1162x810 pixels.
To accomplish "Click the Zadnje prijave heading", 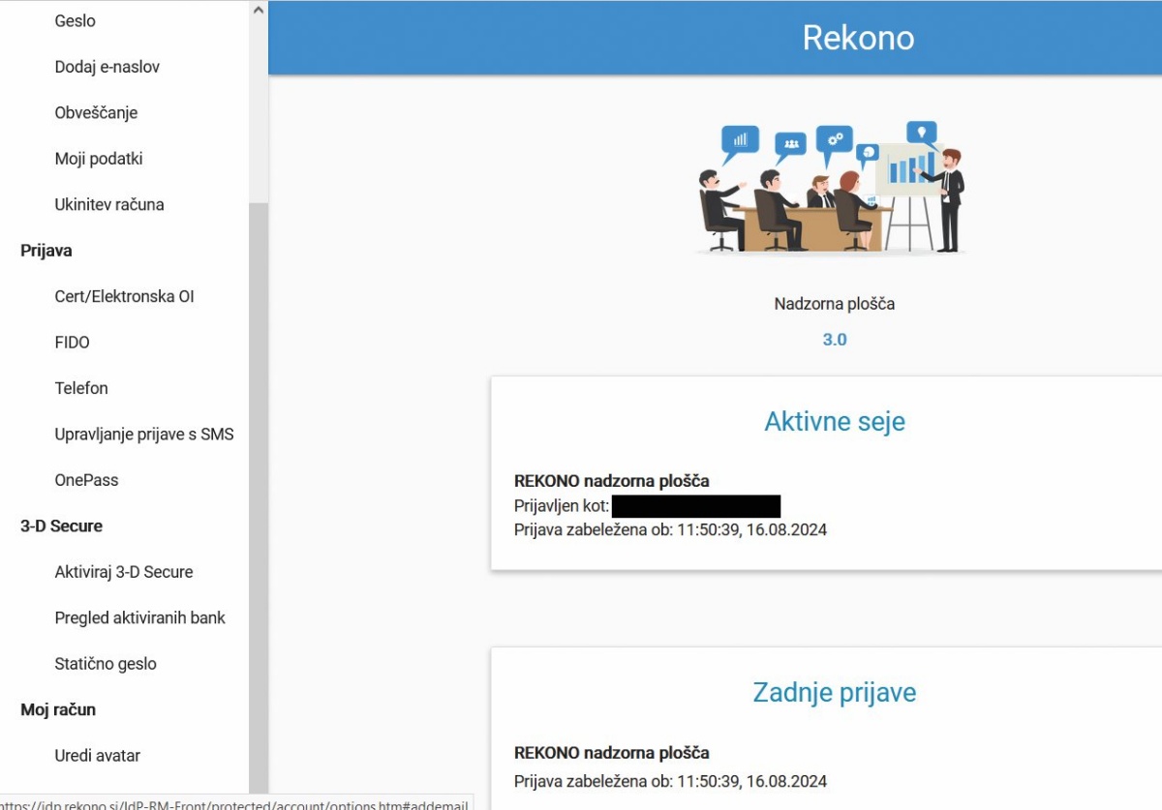I will tap(835, 692).
